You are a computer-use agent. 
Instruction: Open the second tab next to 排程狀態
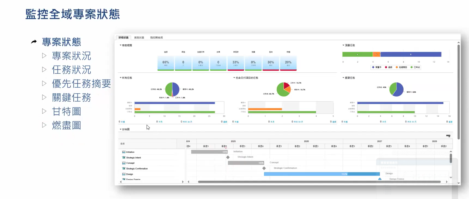(139, 38)
